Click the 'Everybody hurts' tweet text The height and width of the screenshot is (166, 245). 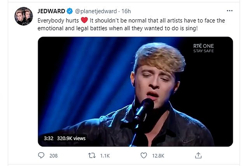point(58,21)
